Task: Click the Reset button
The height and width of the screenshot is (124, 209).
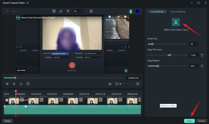Action: coord(8,121)
